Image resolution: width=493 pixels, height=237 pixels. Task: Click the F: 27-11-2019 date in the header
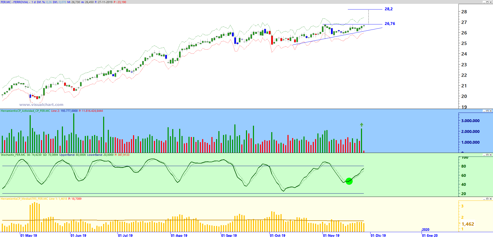pyautogui.click(x=103, y=2)
